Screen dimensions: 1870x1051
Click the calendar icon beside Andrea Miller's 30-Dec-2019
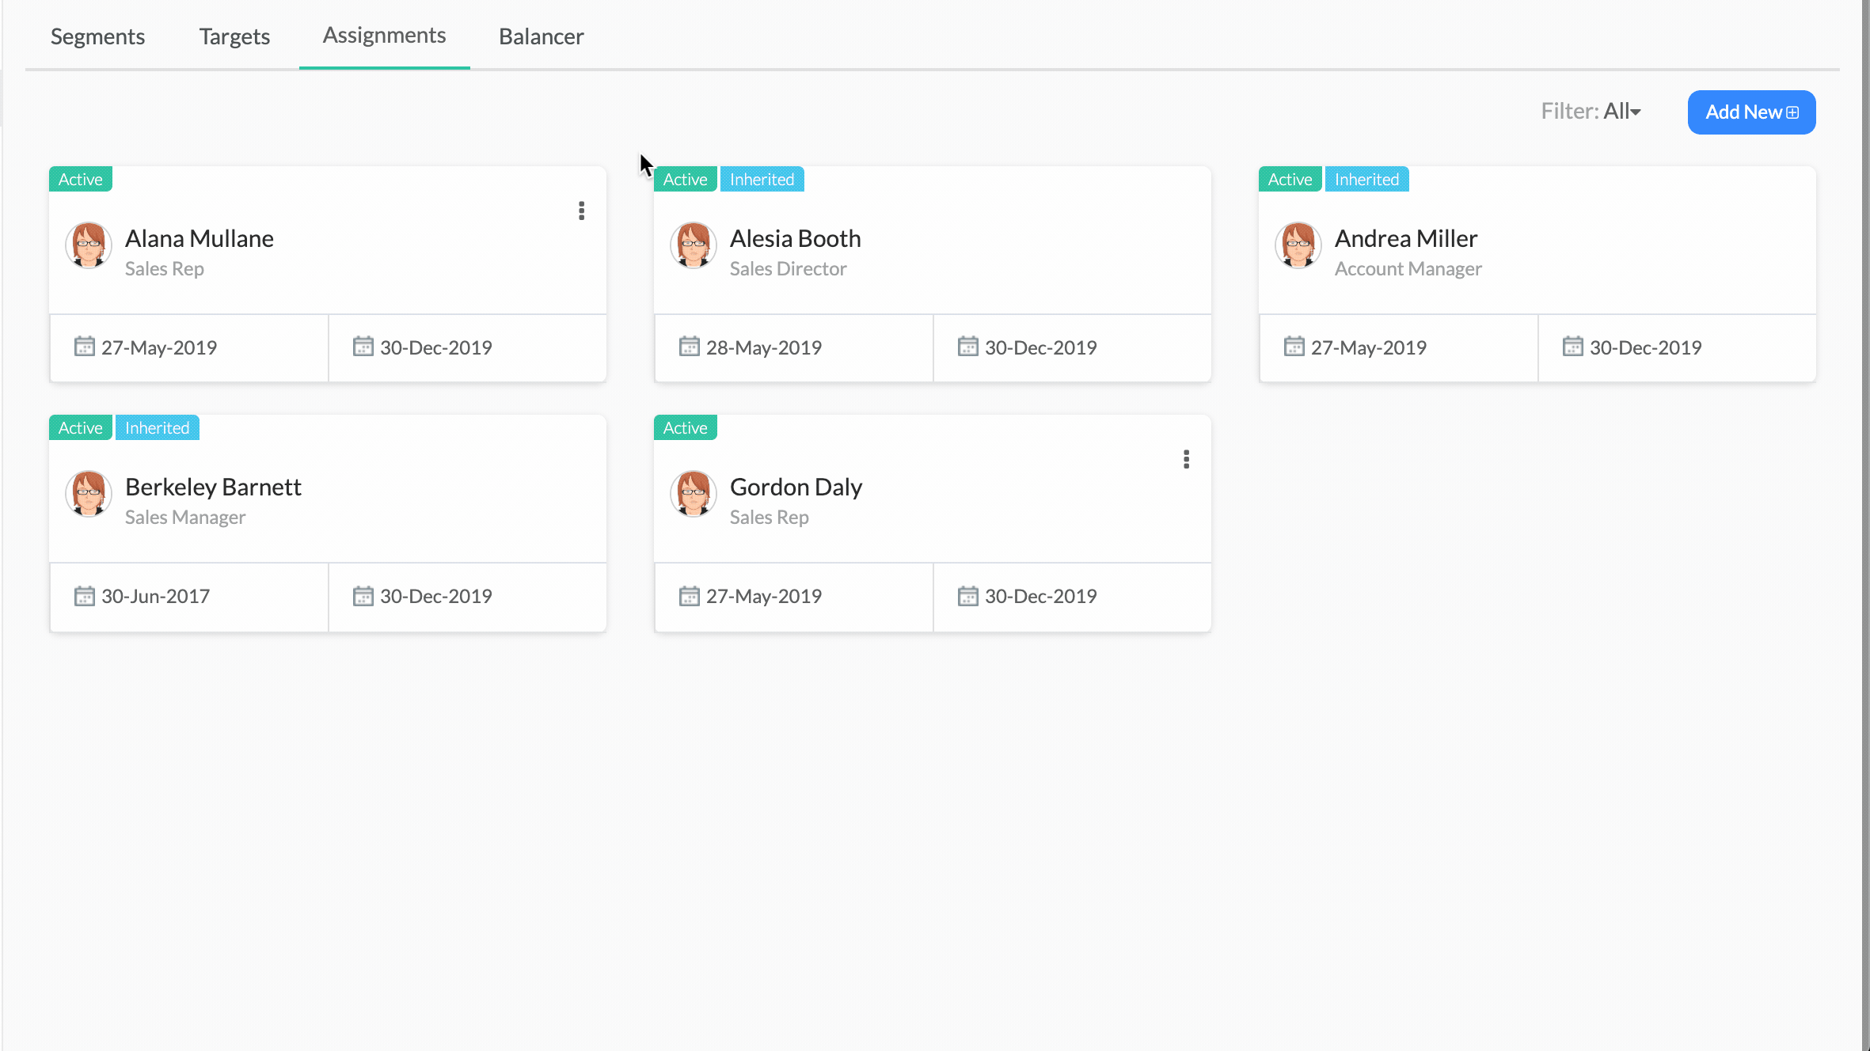(x=1573, y=347)
